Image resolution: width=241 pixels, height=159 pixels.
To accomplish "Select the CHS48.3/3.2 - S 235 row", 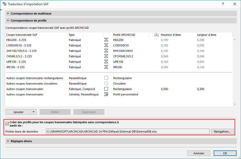I will (119, 56).
